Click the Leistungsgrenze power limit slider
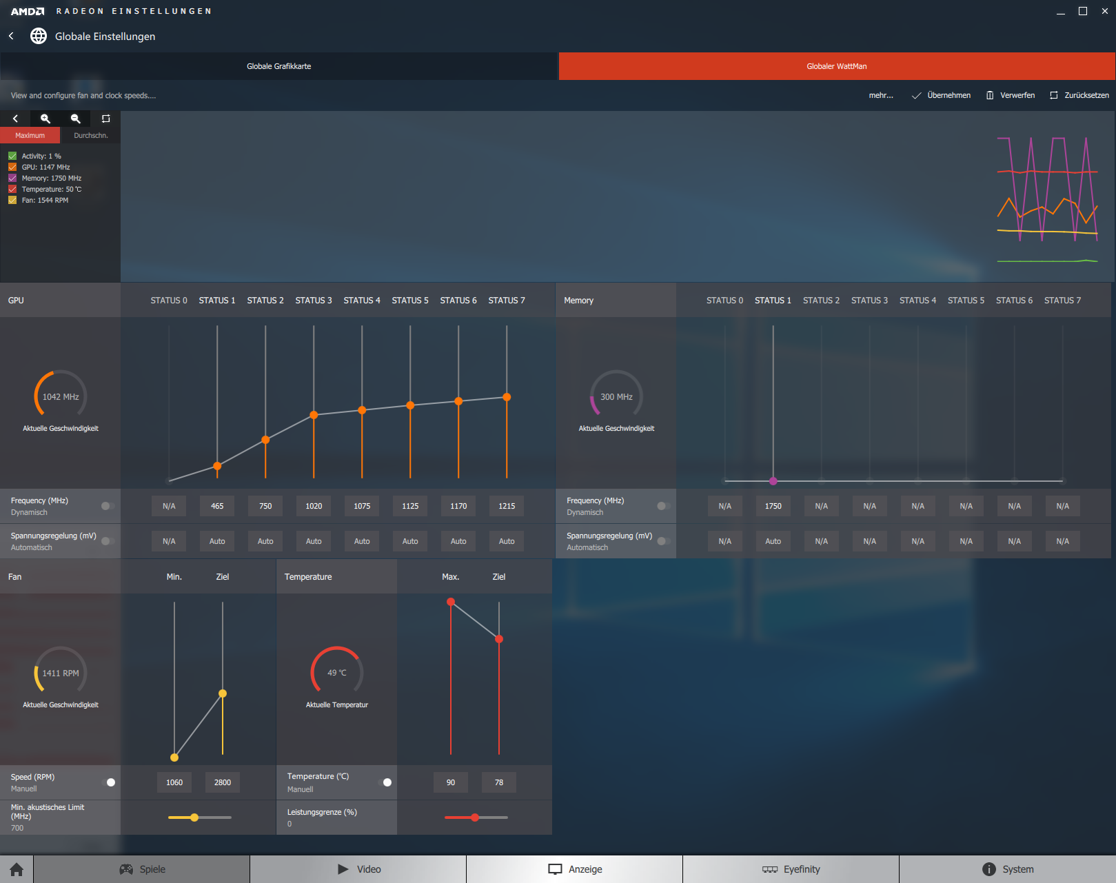This screenshot has height=883, width=1116. tap(476, 818)
